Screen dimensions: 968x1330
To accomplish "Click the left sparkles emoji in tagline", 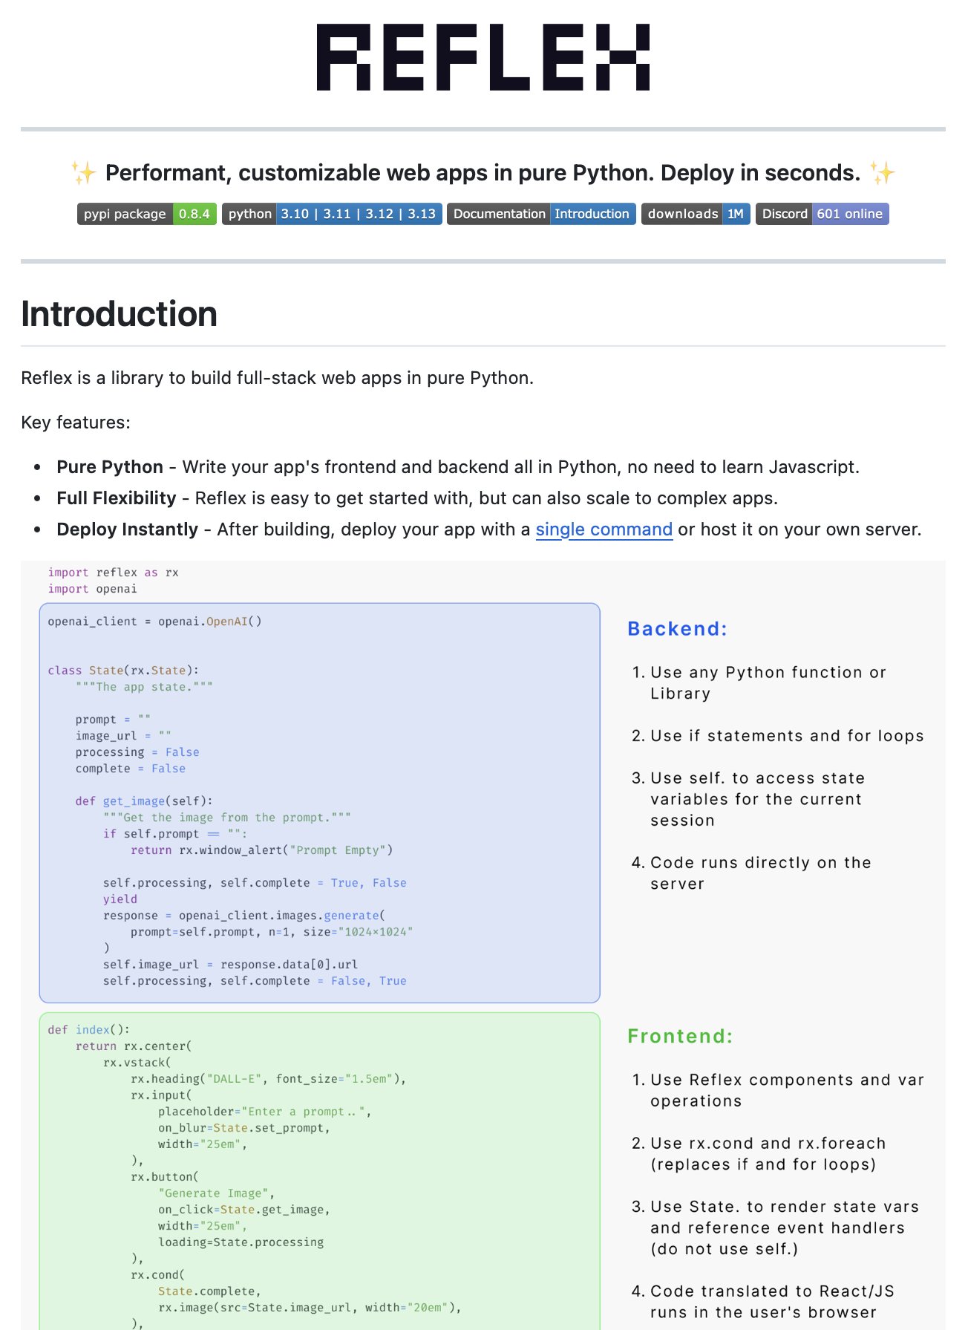I will (84, 173).
